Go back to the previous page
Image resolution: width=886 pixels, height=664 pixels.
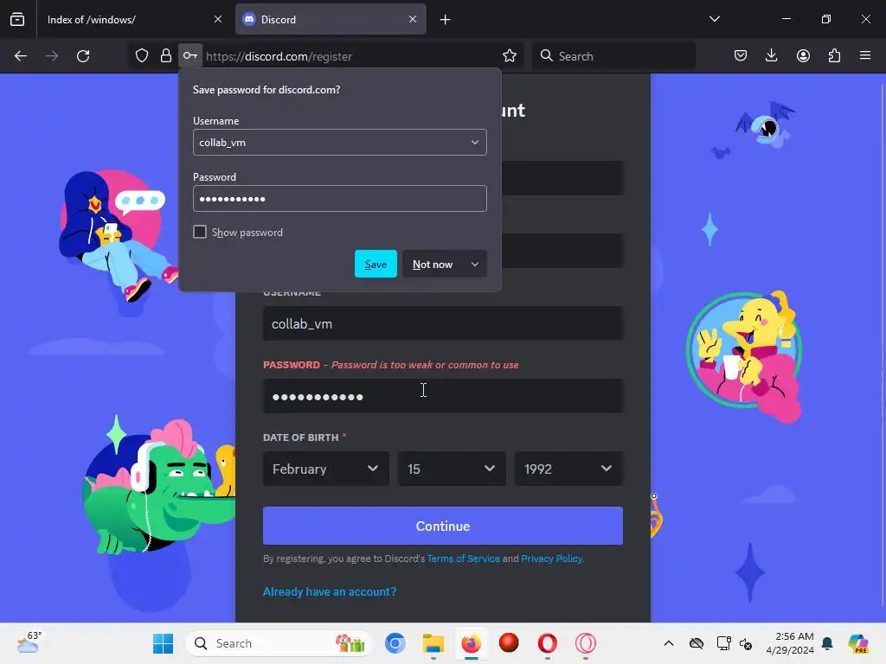(x=21, y=56)
